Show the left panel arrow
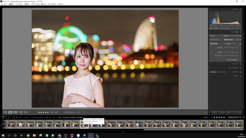 click(x=1, y=61)
